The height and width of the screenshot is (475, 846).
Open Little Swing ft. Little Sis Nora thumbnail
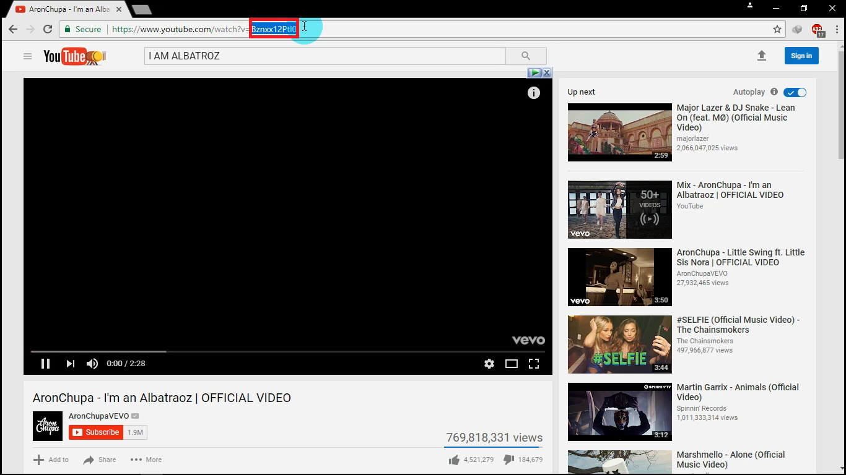[x=620, y=277]
